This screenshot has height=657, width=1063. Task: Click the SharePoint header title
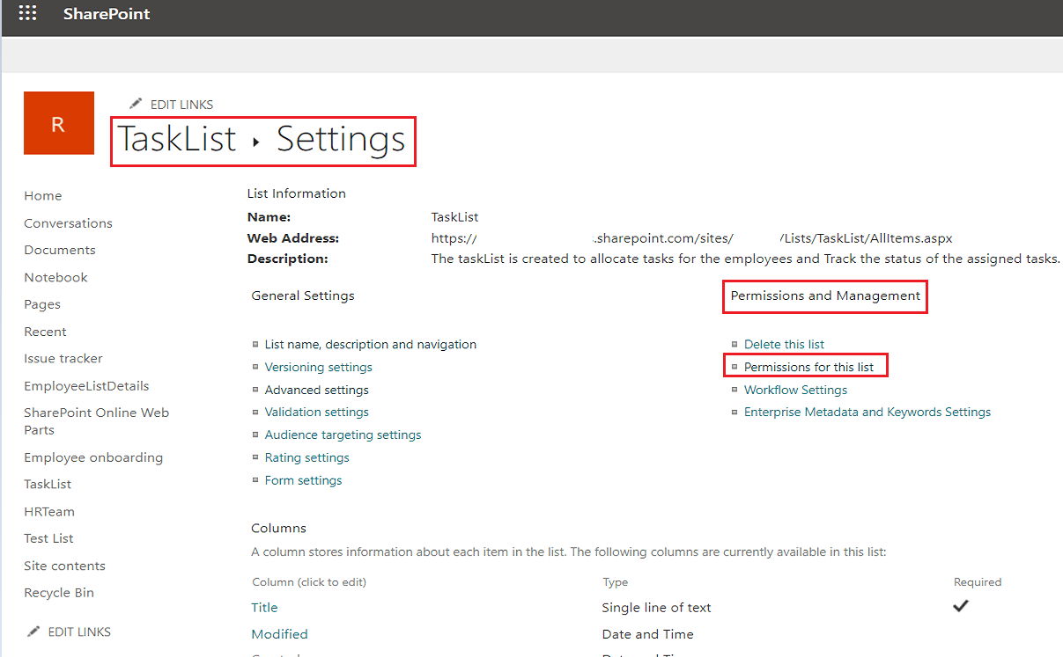[107, 14]
